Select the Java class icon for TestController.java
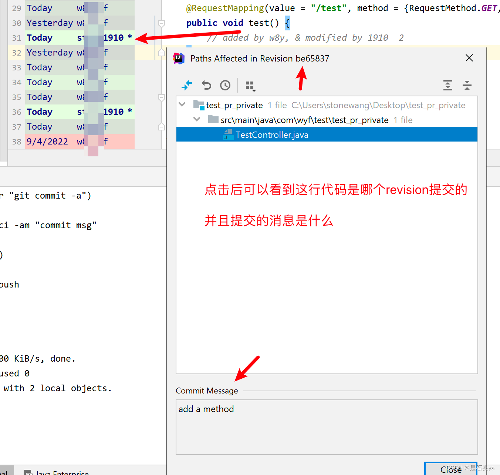 (x=228, y=134)
